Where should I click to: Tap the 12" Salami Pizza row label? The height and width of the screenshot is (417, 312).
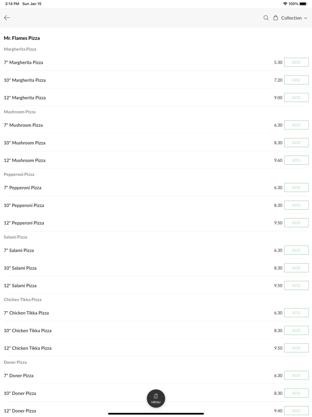[20, 286]
